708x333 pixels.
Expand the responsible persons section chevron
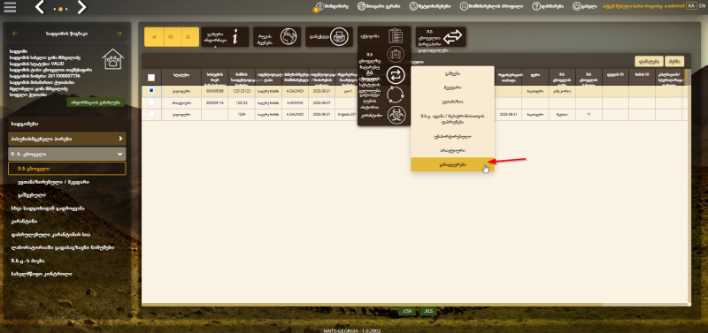pyautogui.click(x=120, y=139)
